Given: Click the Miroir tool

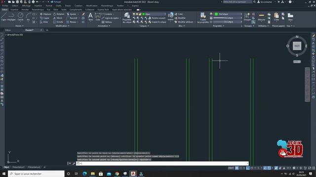Looking at the screenshot, I should click(58, 18).
